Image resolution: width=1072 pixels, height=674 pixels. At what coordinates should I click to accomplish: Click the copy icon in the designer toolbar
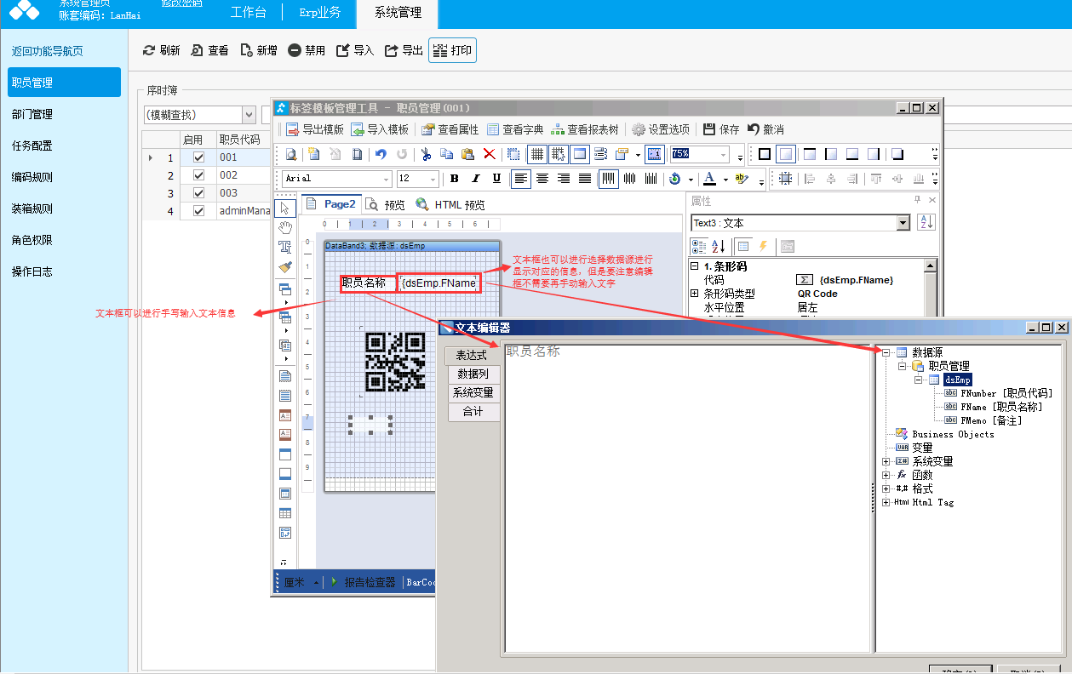coord(446,154)
